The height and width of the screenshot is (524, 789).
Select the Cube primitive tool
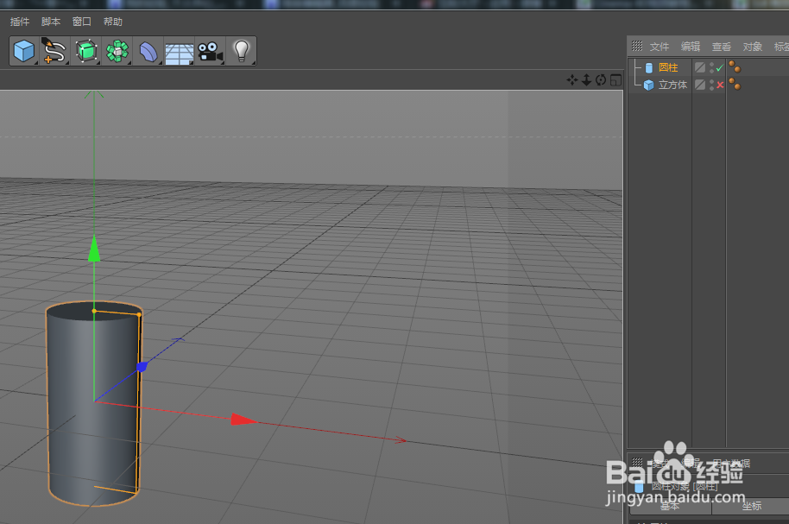[23, 50]
